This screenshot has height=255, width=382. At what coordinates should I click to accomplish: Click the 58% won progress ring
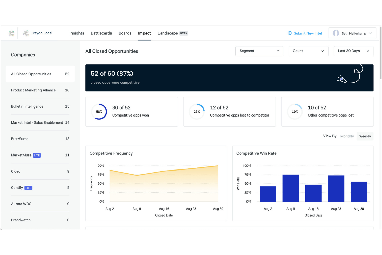[99, 112]
